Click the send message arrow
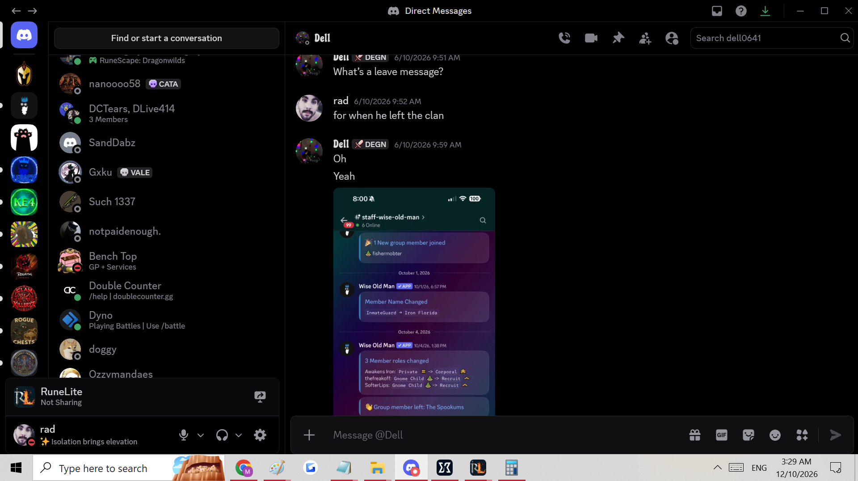 [835, 435]
